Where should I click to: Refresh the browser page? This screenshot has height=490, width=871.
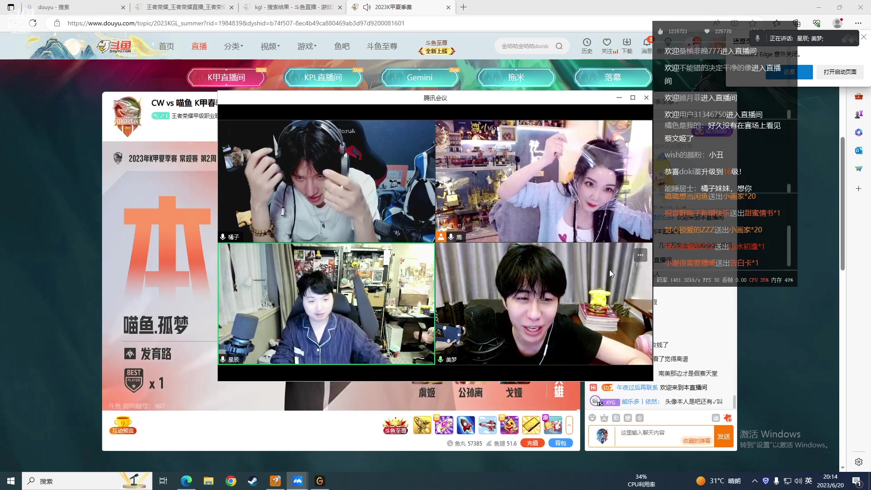point(33,23)
